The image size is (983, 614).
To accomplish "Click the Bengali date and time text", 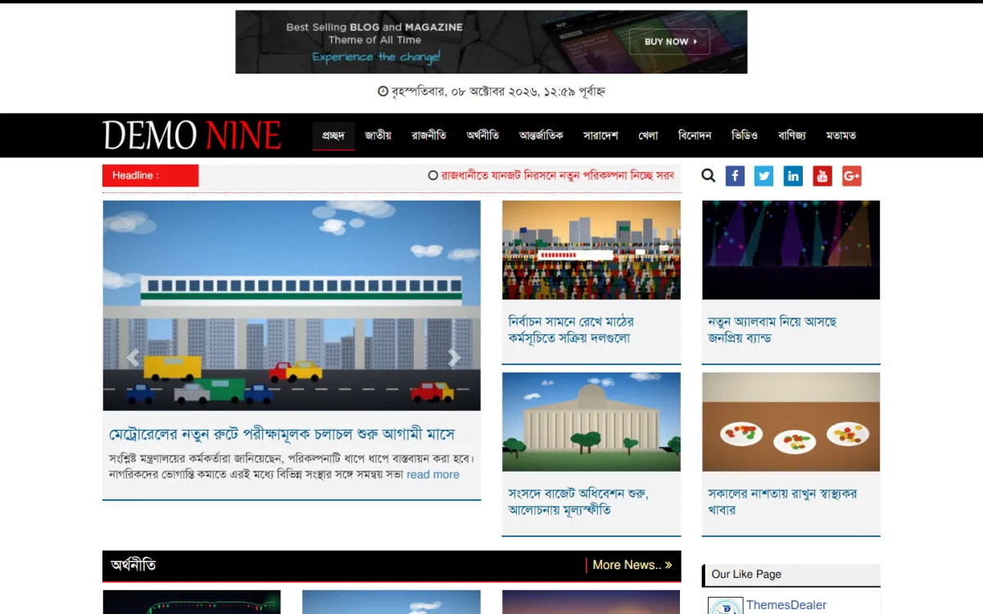I will click(491, 92).
